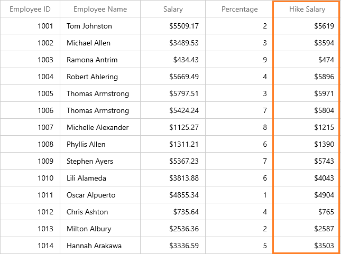This screenshot has width=341, height=254.
Task: Select the Oscar Alpuerto name cell
Action: coord(91,195)
